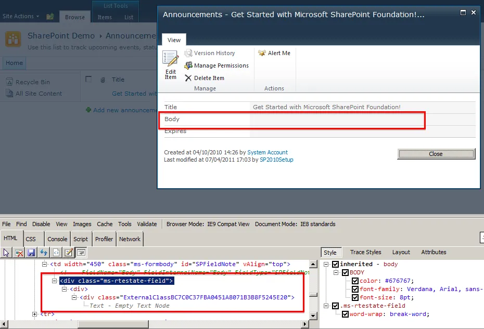Viewport: 484px width, 329px height.
Task: Expand the tr node in HTML tree
Action: pyautogui.click(x=34, y=314)
